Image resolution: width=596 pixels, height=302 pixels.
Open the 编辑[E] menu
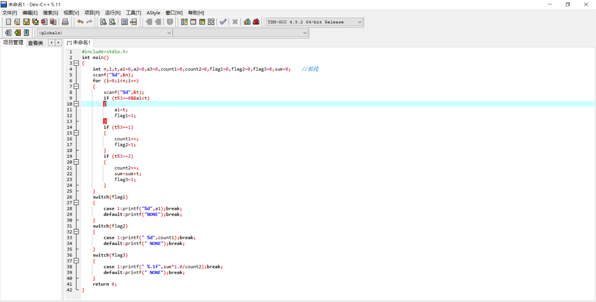pyautogui.click(x=30, y=13)
